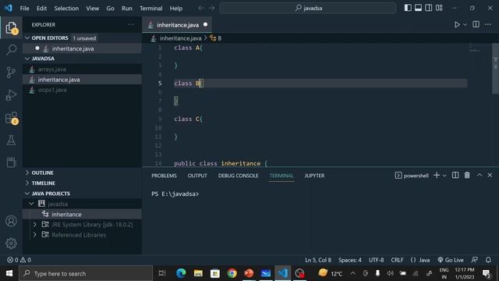Open the Search view in activity bar
The image size is (499, 281).
(x=11, y=50)
